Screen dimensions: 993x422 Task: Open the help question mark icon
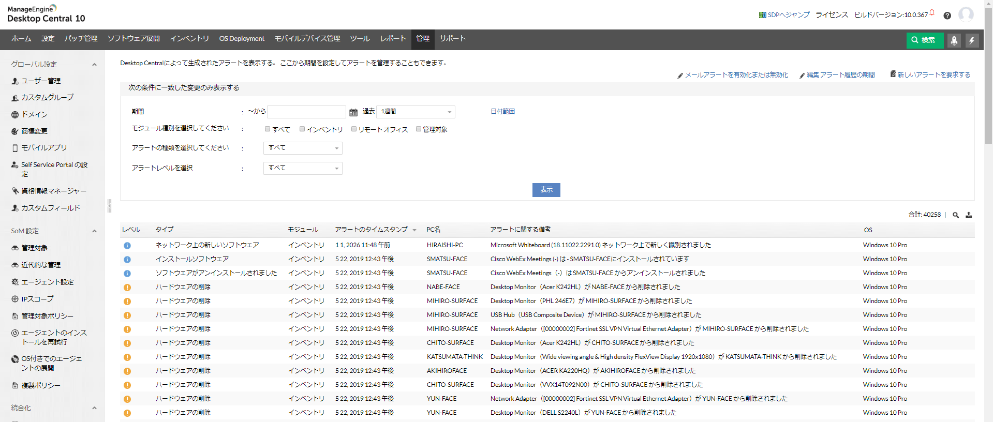(947, 16)
